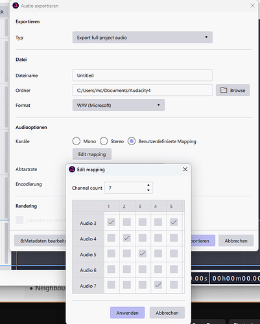Viewport: 260px width, 324px height.
Task: Check Audio 6 channel 5 checkbox
Action: (174, 269)
